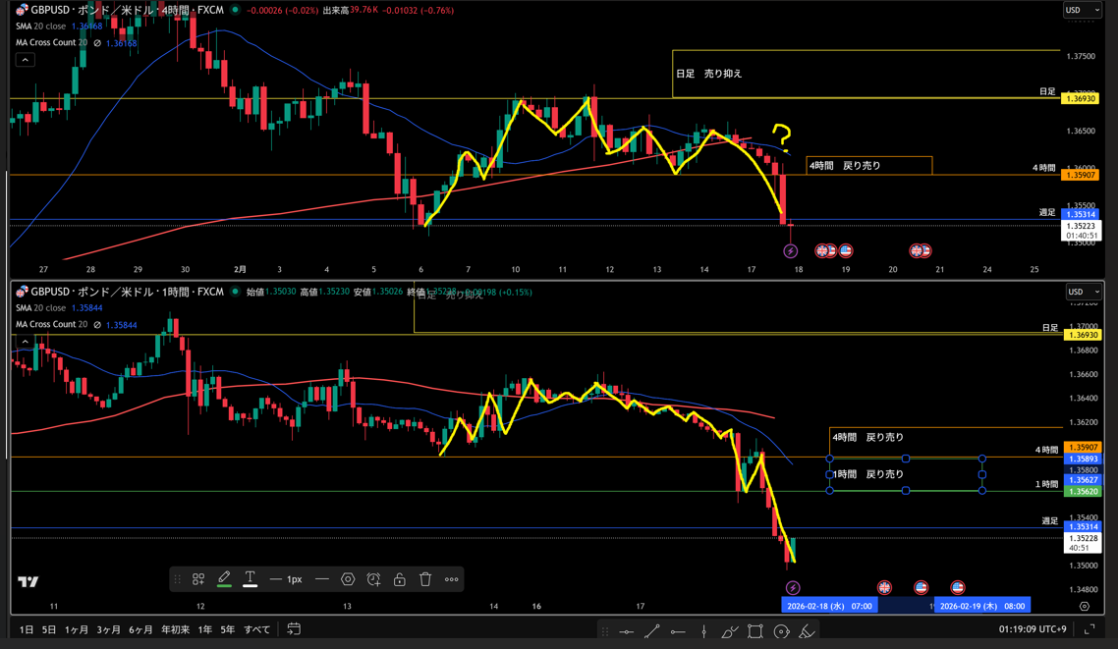
Task: Select the brush tool in the bottom toolbar
Action: (x=729, y=631)
